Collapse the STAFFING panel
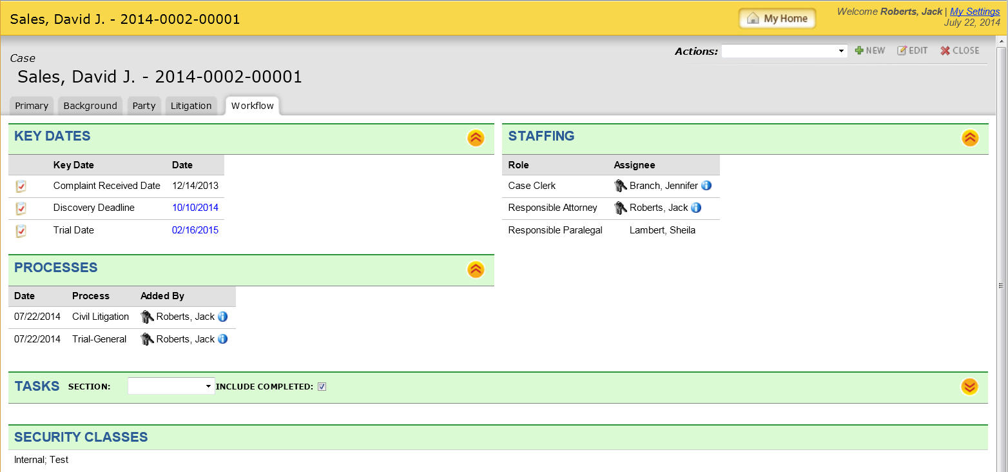 click(x=970, y=138)
